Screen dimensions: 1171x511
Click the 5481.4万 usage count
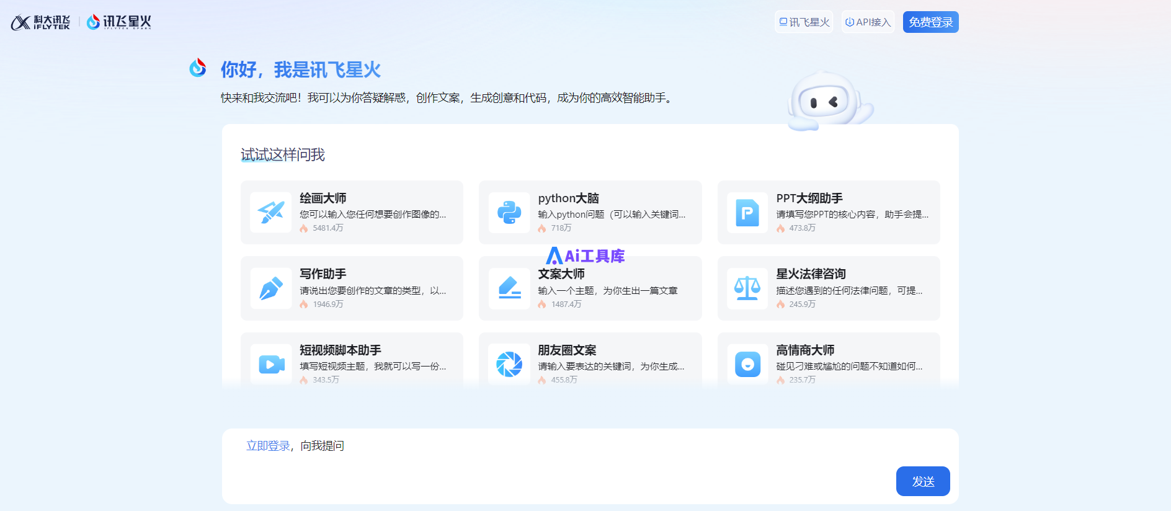click(327, 228)
